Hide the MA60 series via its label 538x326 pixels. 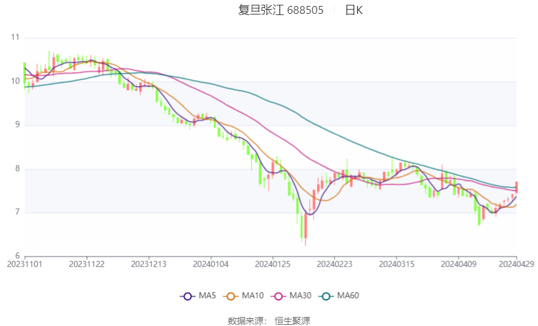point(348,295)
